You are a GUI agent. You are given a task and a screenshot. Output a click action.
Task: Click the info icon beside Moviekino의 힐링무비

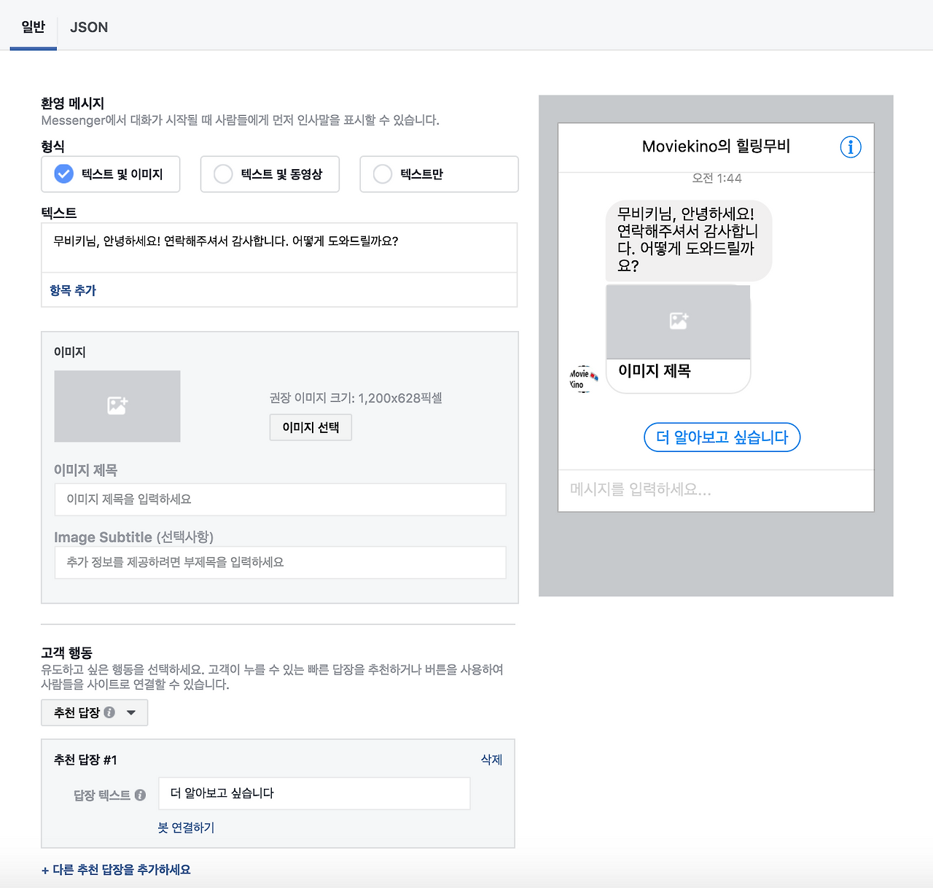[850, 147]
